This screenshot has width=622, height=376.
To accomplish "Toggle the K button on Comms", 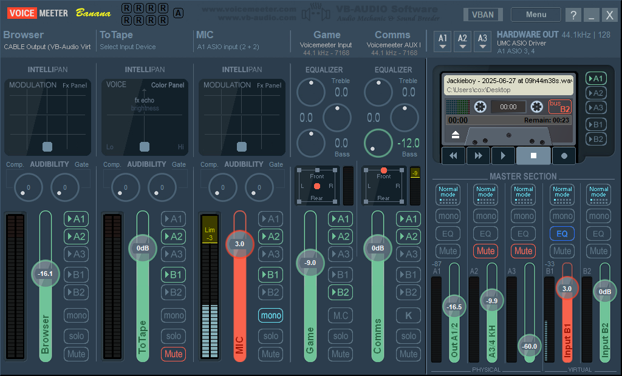I will pos(409,315).
